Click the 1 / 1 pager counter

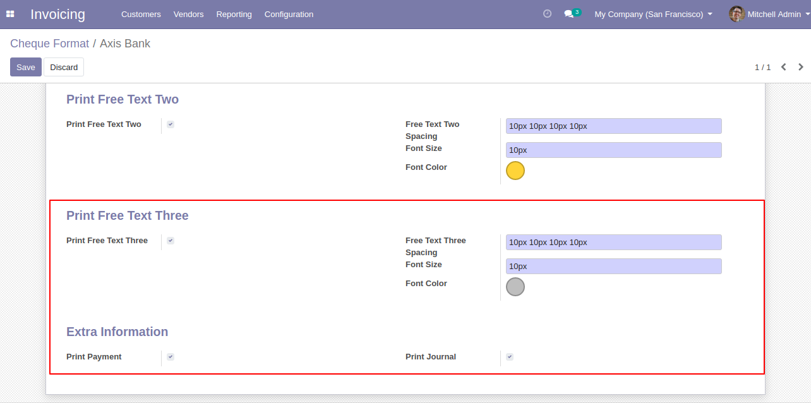click(762, 67)
